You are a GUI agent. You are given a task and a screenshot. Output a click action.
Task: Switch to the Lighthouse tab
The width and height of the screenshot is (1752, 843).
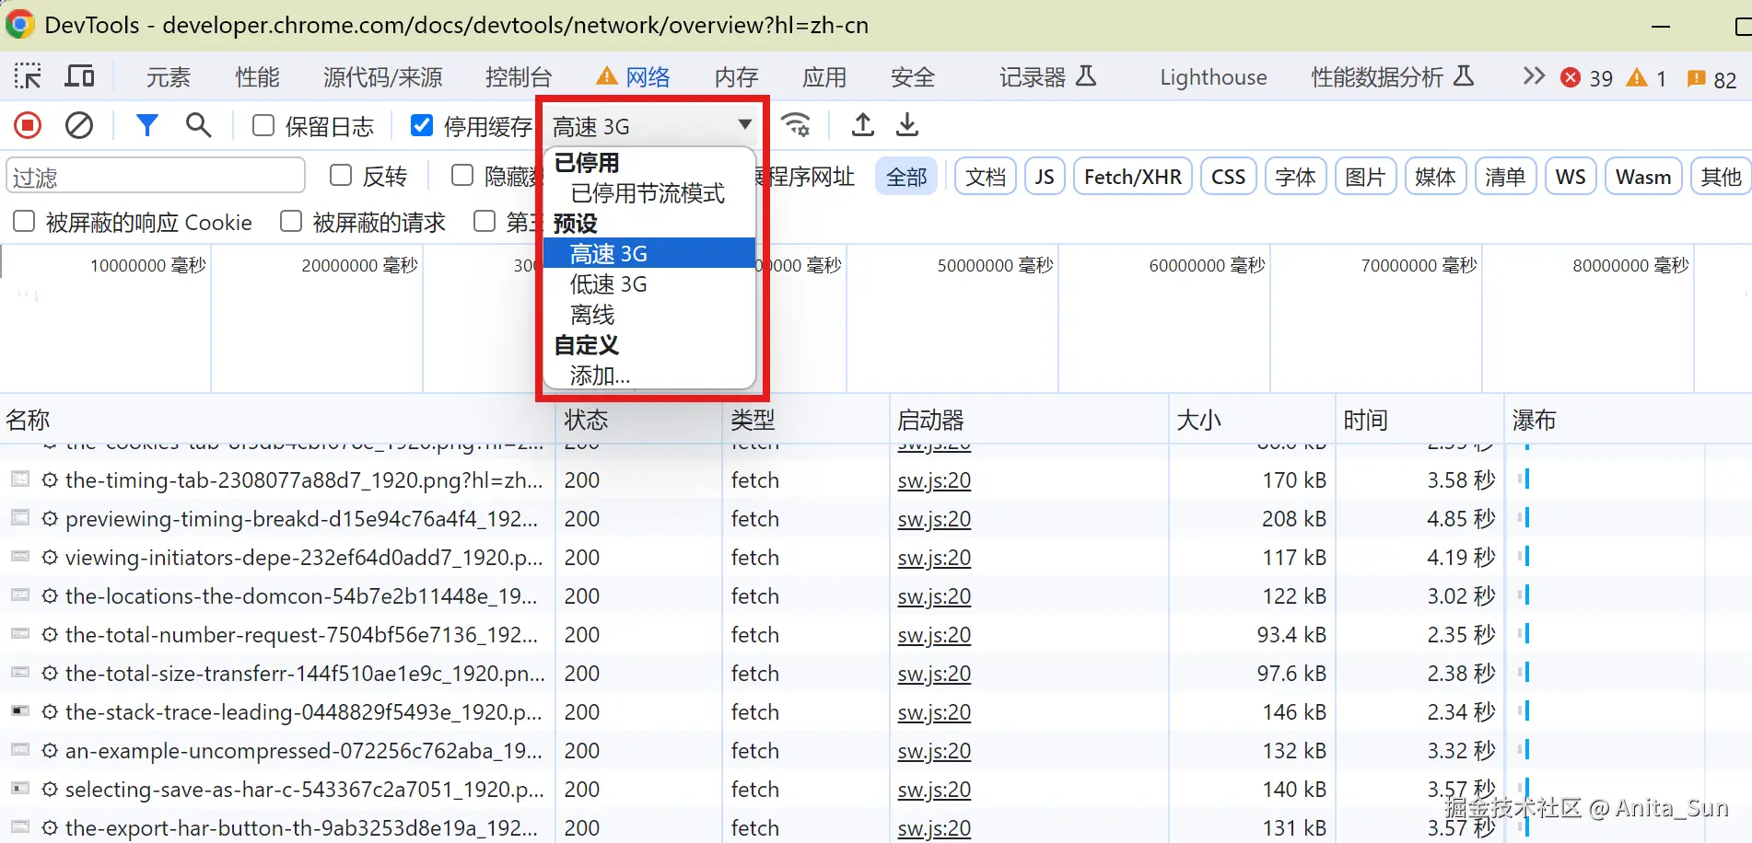click(1213, 77)
